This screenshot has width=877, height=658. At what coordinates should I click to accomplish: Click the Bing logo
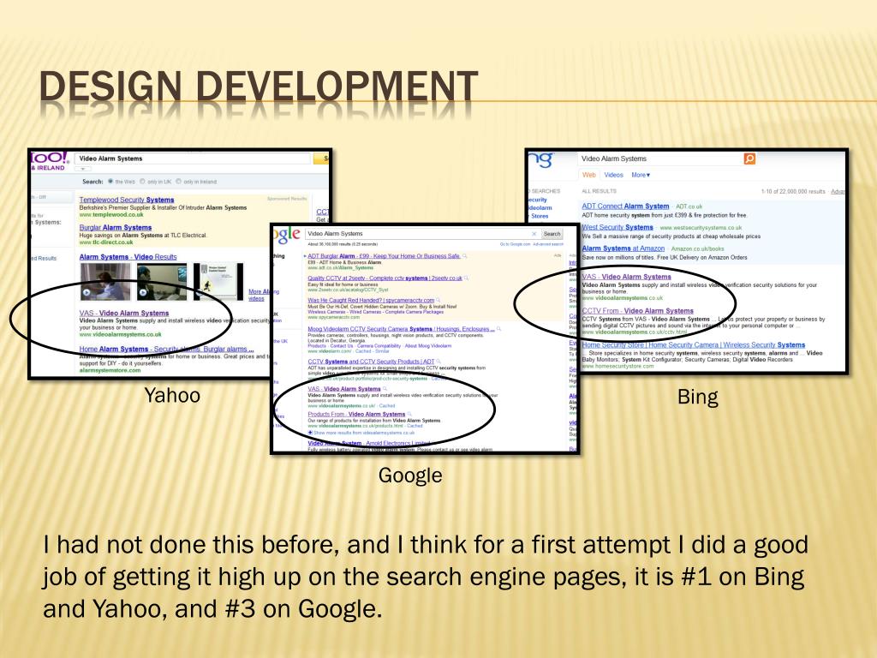point(541,160)
